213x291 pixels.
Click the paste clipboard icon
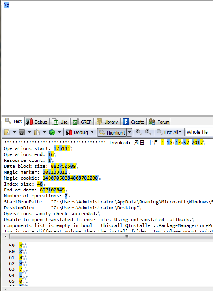coord(37,132)
